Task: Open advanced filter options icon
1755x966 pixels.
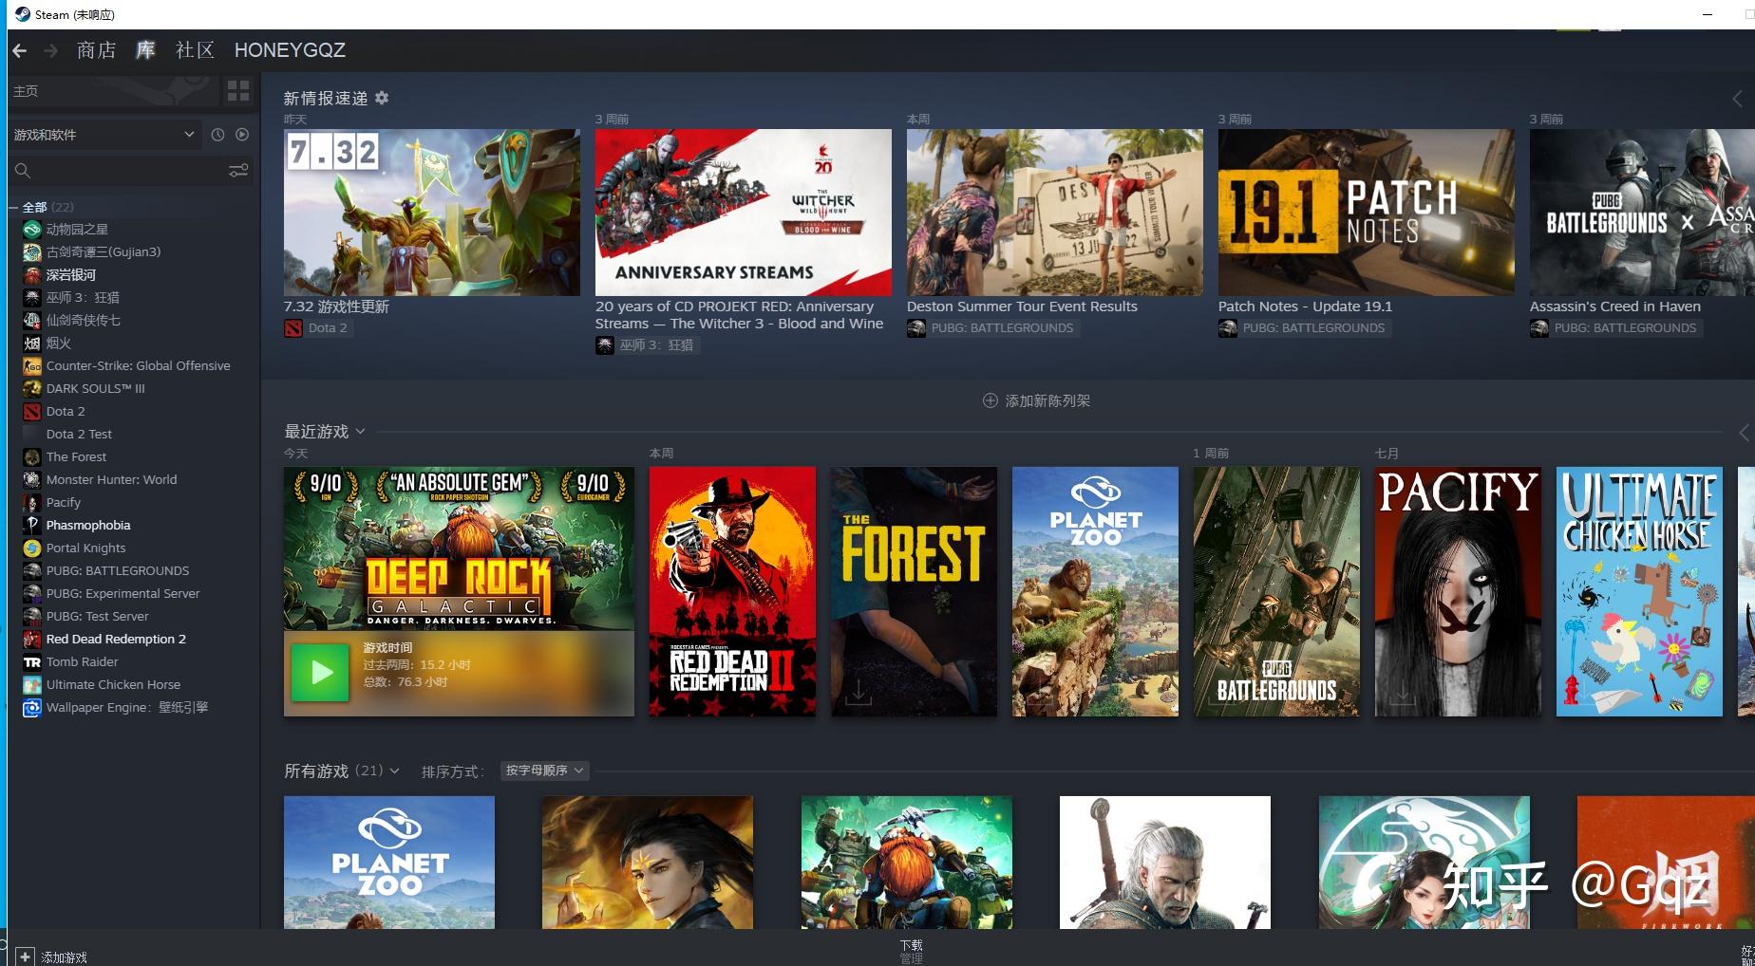Action: 238,171
